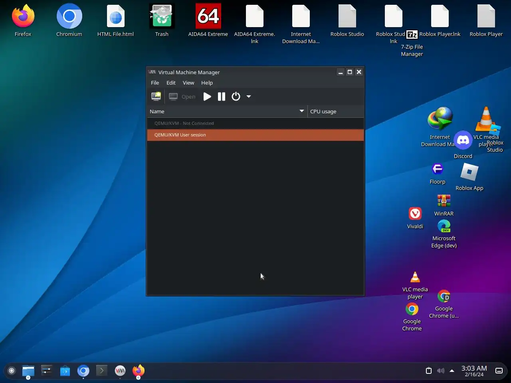Screen dimensions: 511x383
Task: Select the Roblox Player.lnk desktop file
Action: [x=440, y=16]
